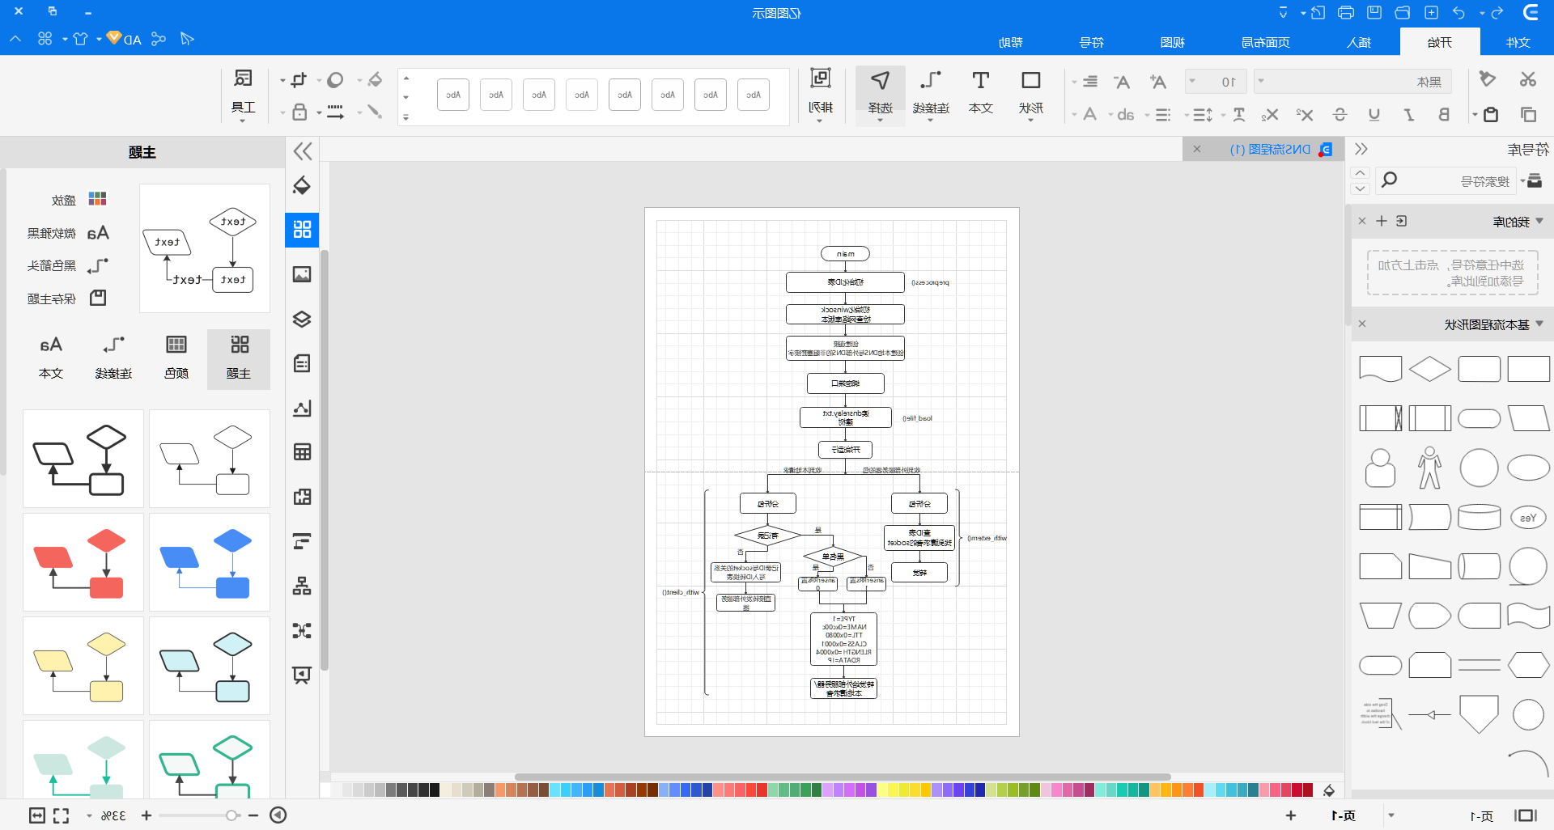Click the Print icon in title bar
Viewport: 1554px width, 830px height.
pos(1346,12)
